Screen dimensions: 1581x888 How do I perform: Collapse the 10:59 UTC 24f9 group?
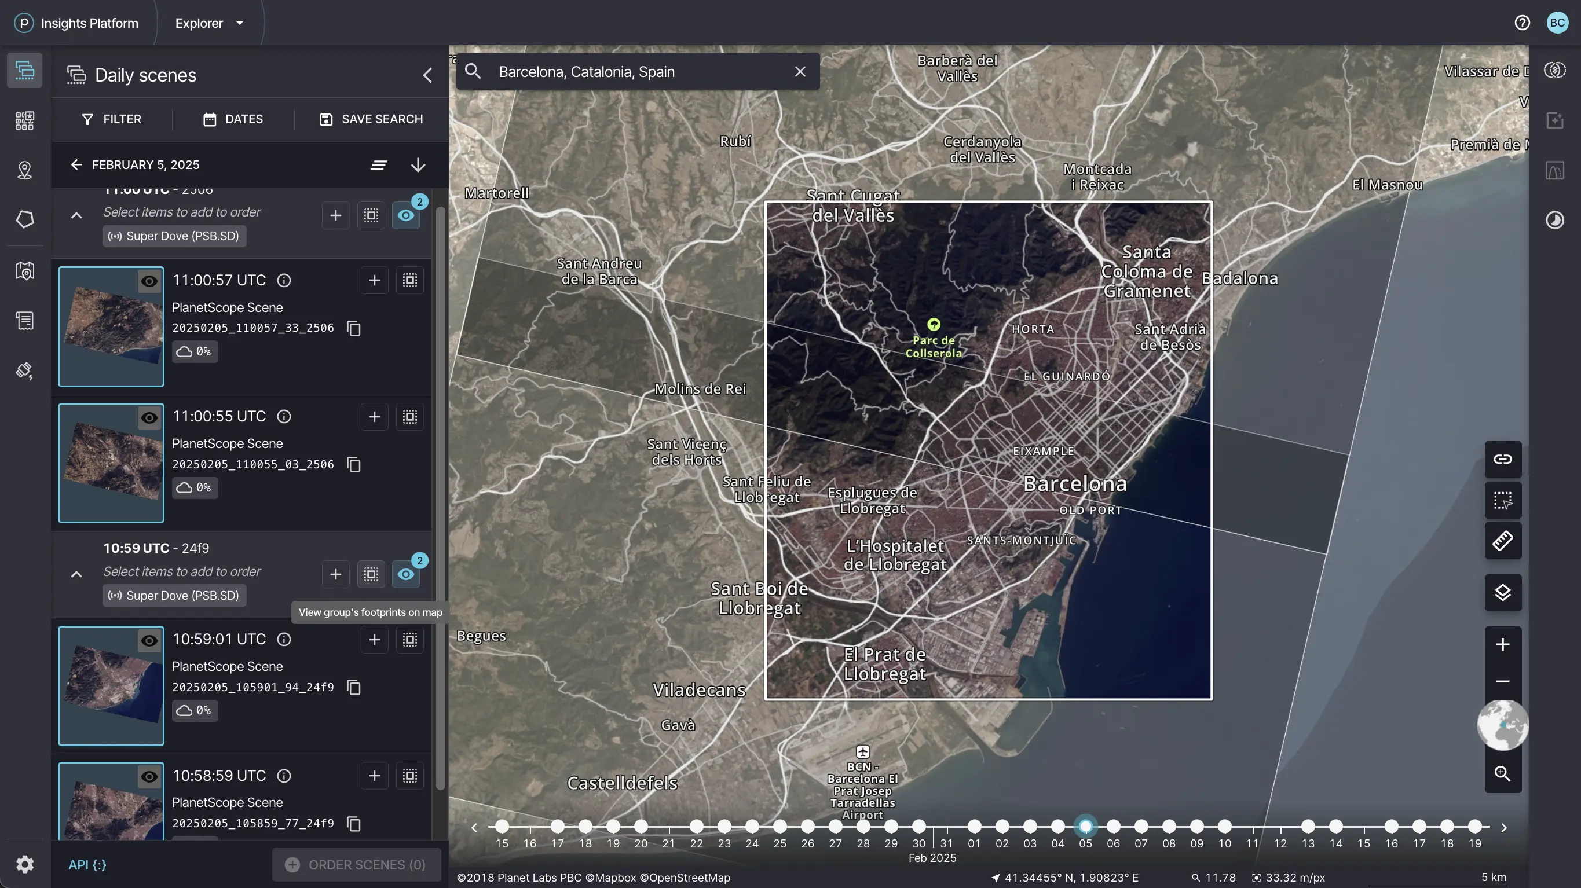[x=76, y=574]
